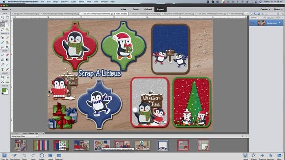Screen dimensions: 285x160
Task: Select the Blur tool
Action: pos(3,47)
